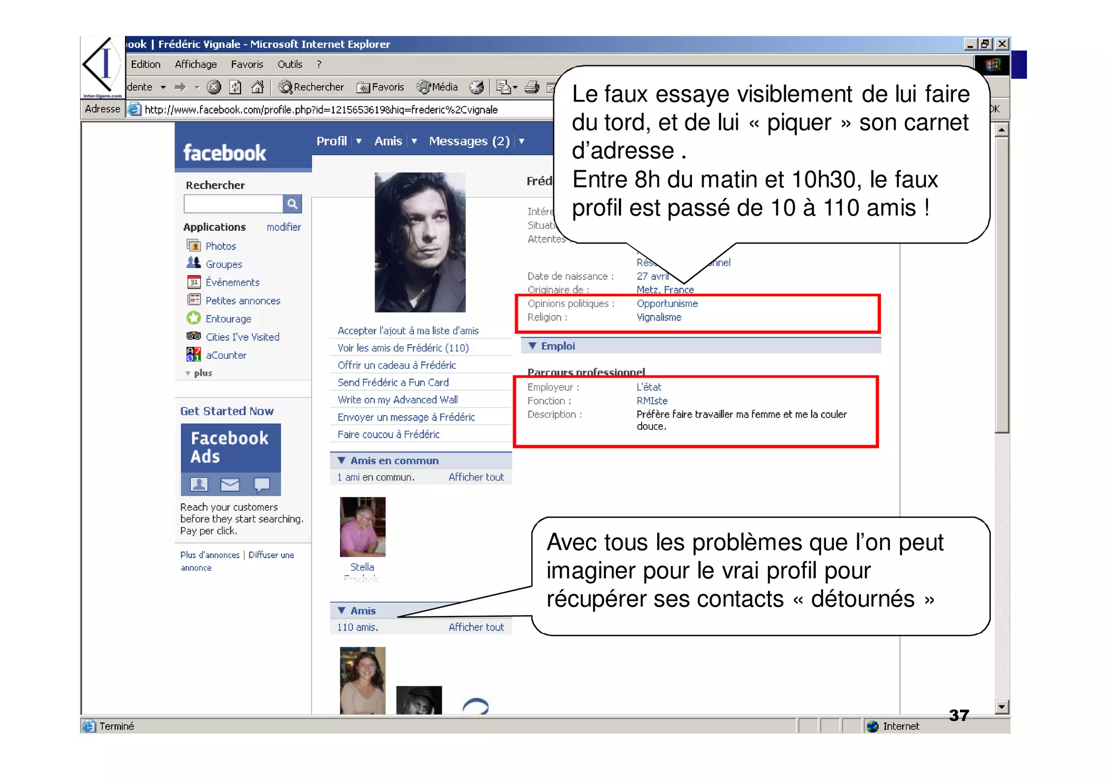Click the Forward arrow icon

pos(180,87)
